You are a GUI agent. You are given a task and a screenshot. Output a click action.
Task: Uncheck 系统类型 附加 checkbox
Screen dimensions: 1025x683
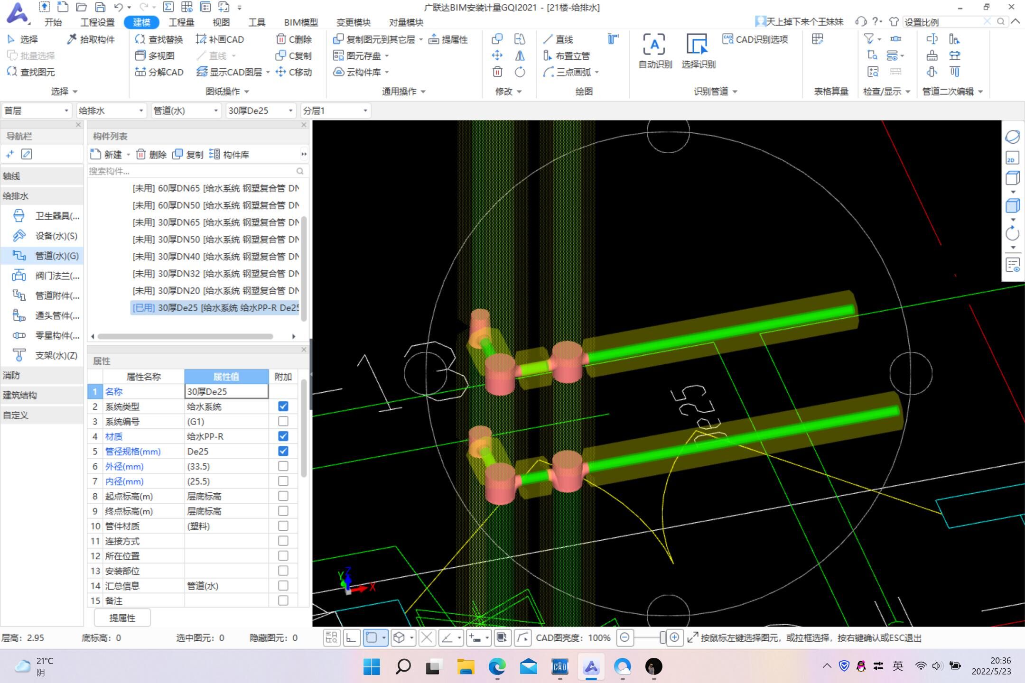click(x=283, y=406)
